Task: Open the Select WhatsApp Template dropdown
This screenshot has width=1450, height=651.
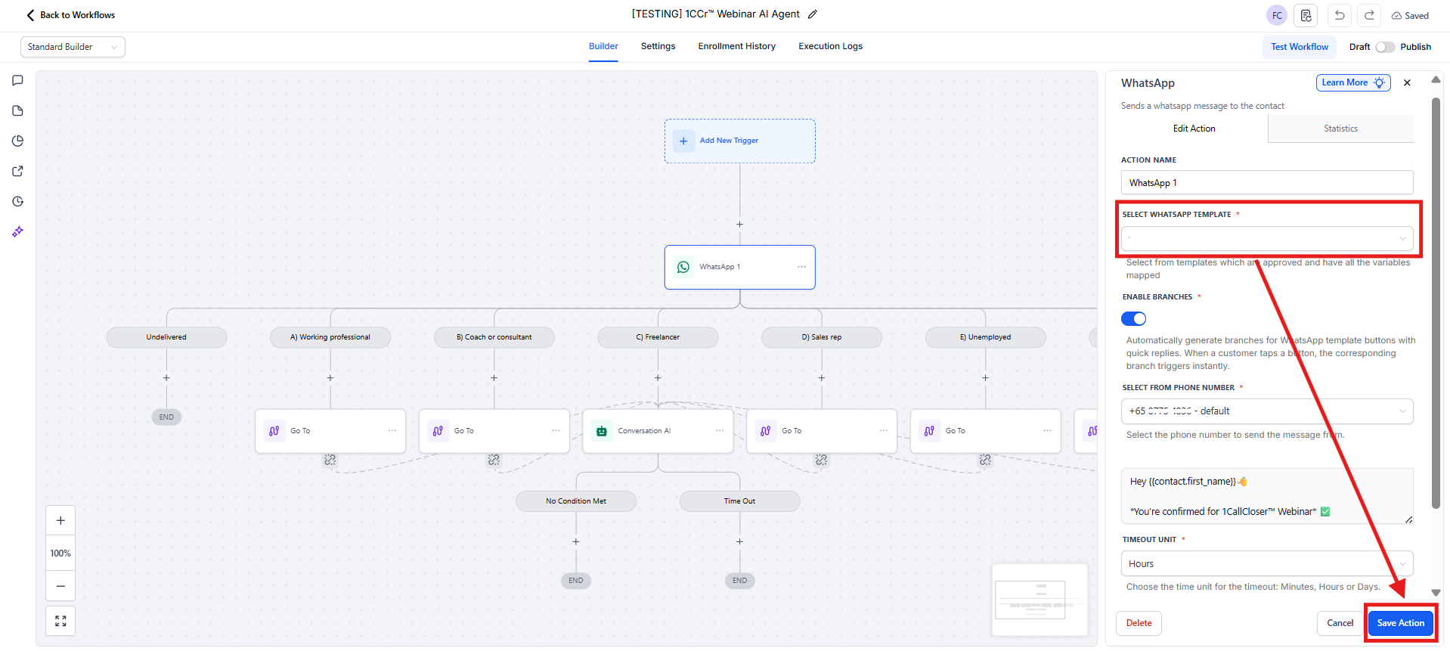Action: (1267, 239)
